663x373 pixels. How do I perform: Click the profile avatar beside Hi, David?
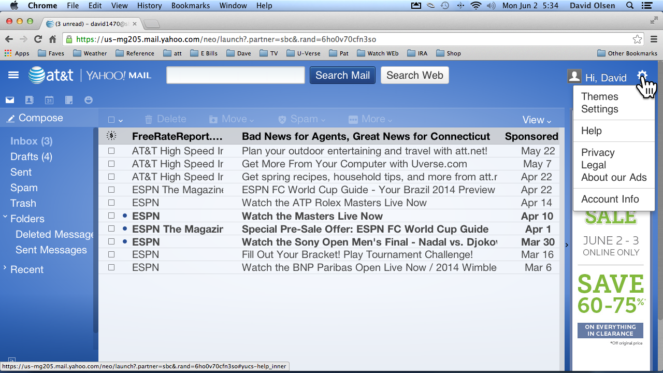[x=574, y=77]
